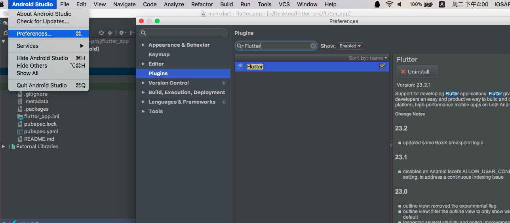Viewport: 510px width, 223px height.
Task: Click the plugin search field containing Flutter
Action: (x=276, y=46)
